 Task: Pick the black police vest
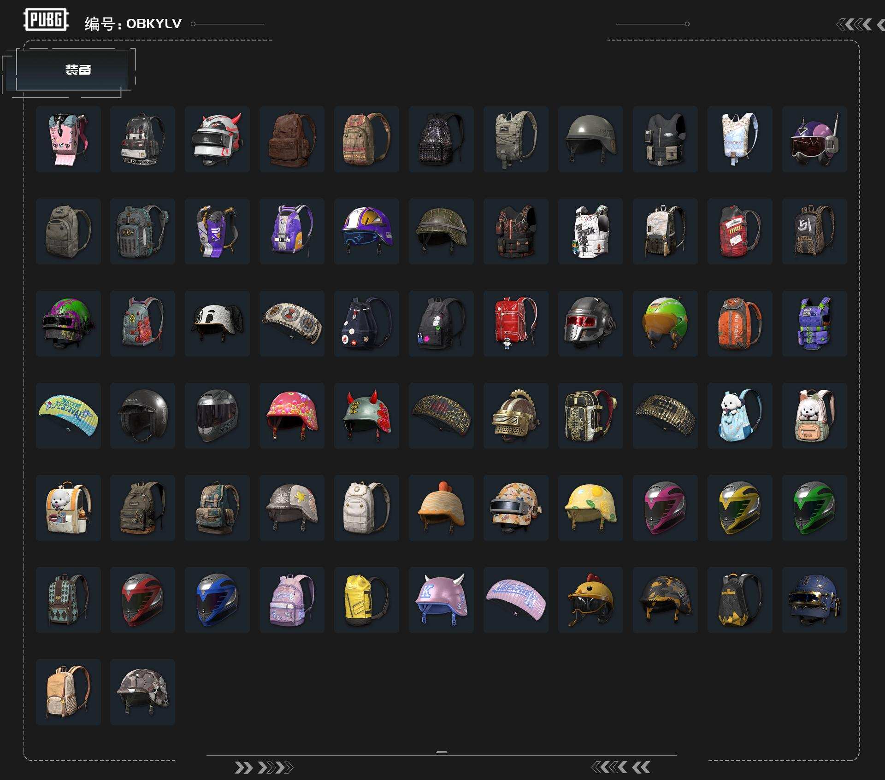[665, 139]
